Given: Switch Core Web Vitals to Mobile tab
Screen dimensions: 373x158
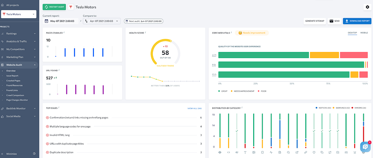Looking at the screenshot, I should tap(364, 33).
